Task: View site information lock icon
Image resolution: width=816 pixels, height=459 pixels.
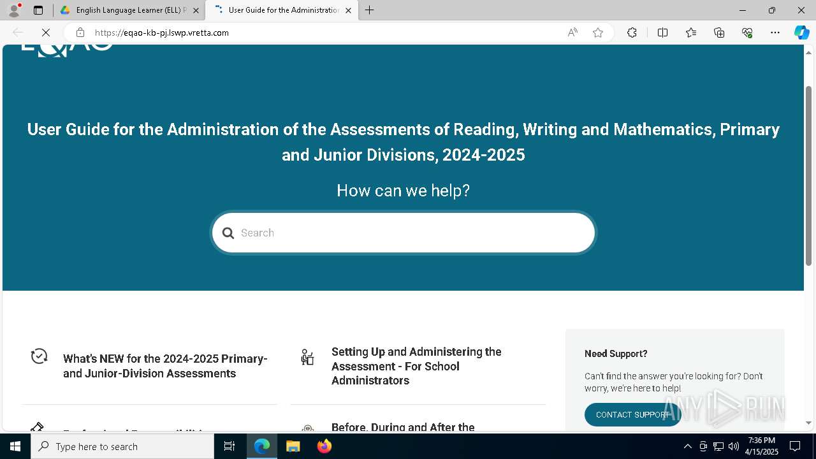Action: 80,33
